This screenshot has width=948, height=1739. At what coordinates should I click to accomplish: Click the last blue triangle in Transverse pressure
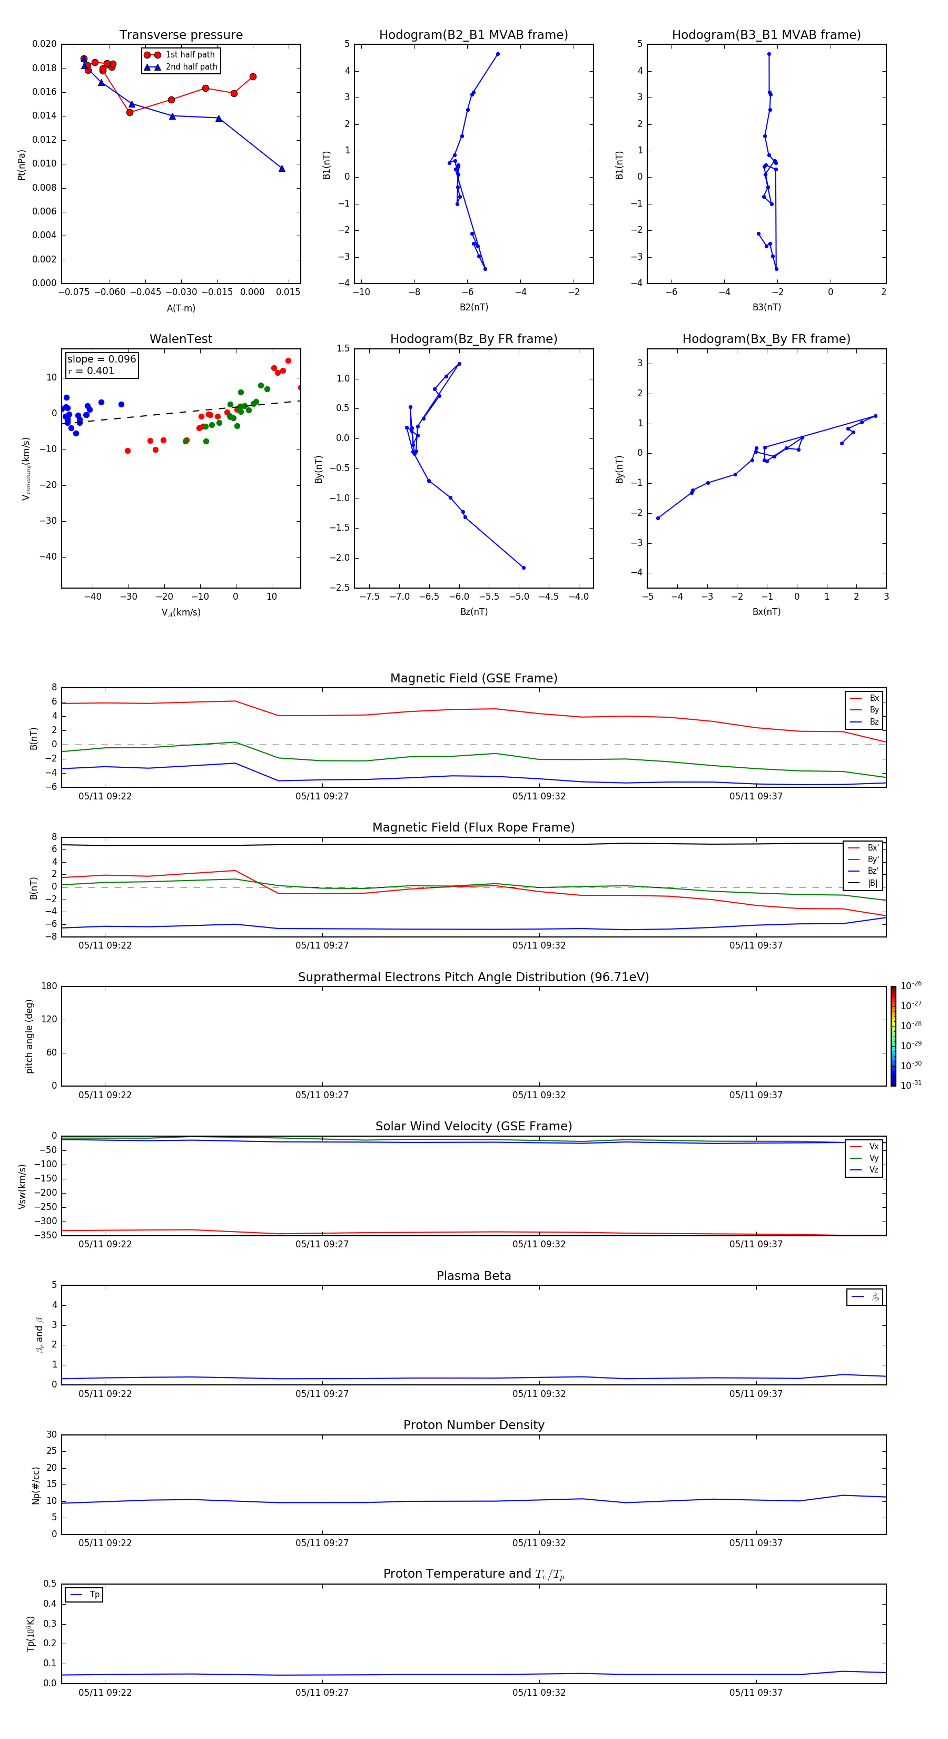pos(282,168)
